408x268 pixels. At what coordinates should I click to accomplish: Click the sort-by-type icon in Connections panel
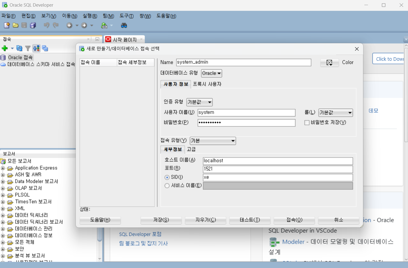tap(36, 48)
